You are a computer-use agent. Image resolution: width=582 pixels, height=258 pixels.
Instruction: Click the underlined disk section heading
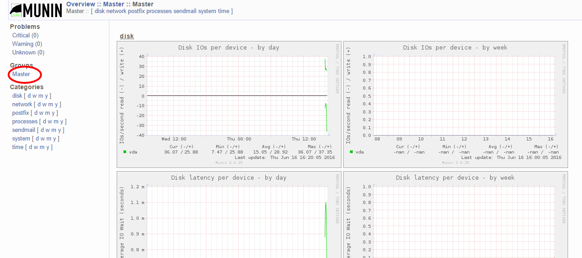coord(127,36)
